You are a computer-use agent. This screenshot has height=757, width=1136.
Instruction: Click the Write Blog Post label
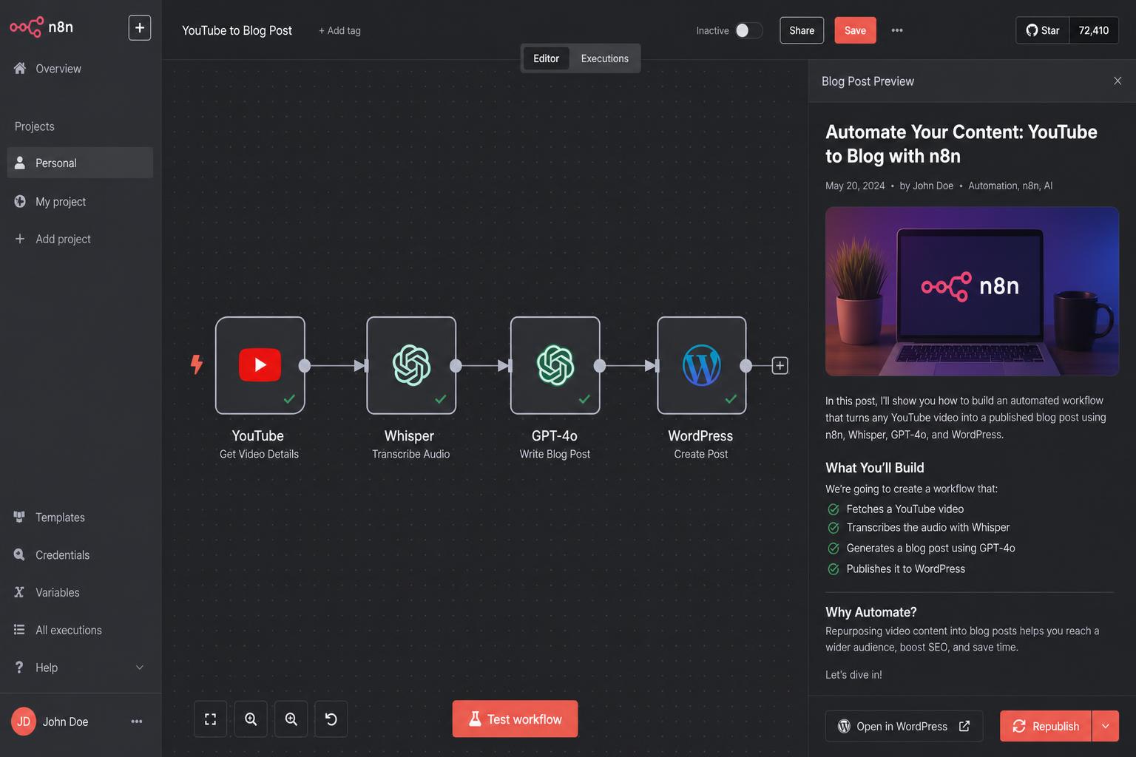555,454
